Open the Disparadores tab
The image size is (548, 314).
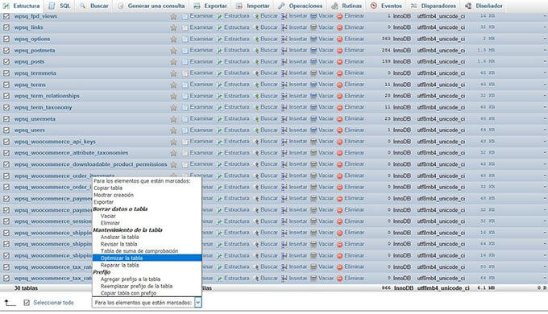(434, 6)
